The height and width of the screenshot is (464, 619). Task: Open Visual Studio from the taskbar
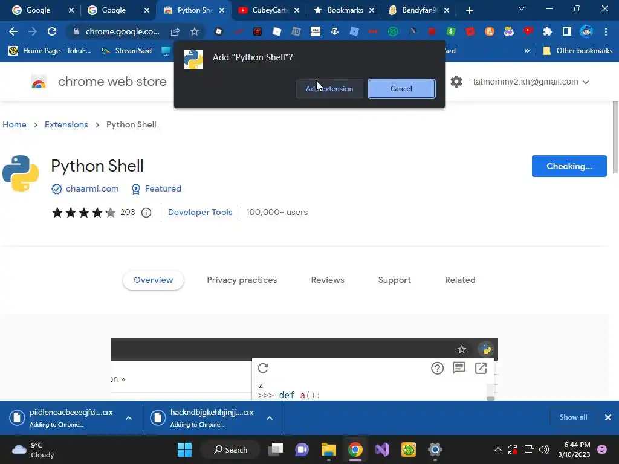382,449
